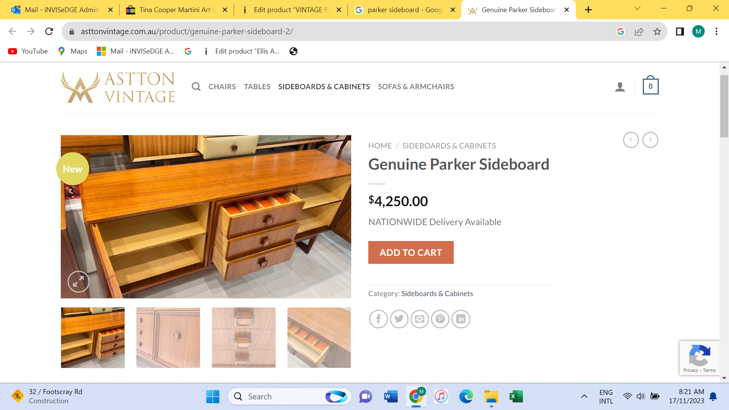
Task: Open the CHAIRS menu item
Action: (x=222, y=87)
